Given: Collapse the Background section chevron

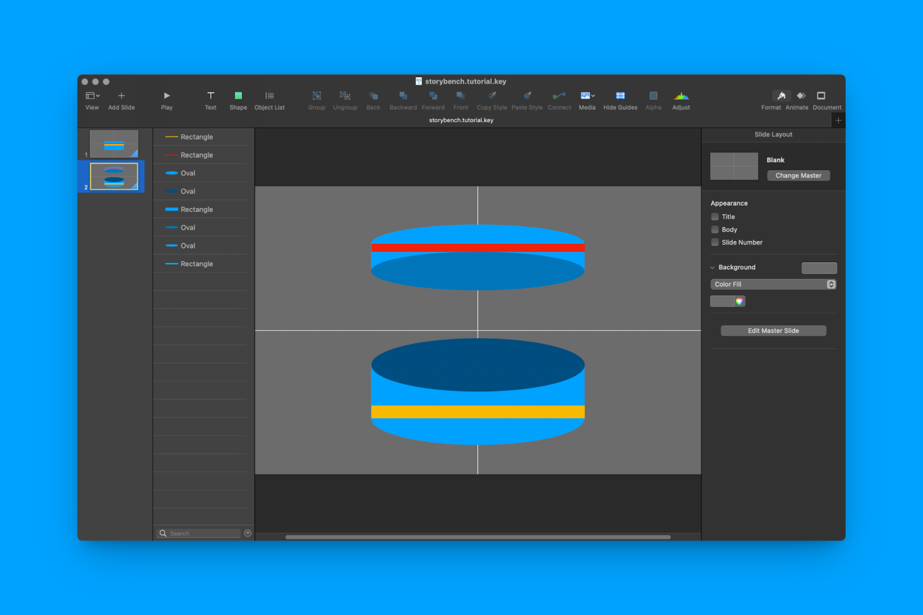Looking at the screenshot, I should click(x=712, y=268).
